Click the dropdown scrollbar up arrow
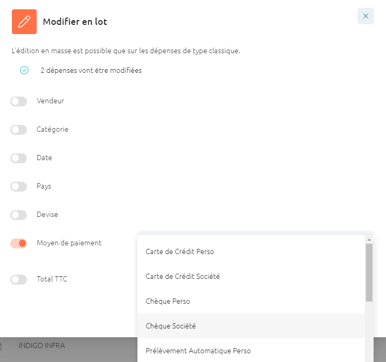This screenshot has height=362, width=386. [x=369, y=240]
